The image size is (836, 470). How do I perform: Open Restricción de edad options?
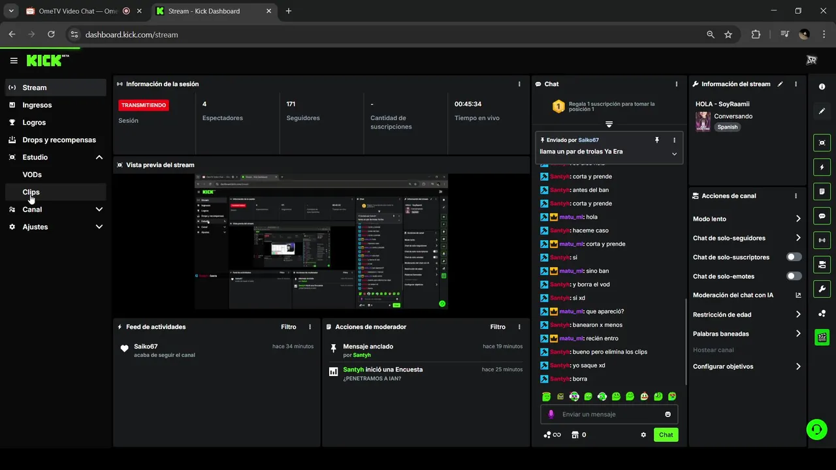click(747, 315)
